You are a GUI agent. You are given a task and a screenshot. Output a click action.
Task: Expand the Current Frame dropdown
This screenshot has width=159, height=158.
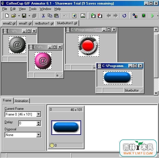[39, 114]
